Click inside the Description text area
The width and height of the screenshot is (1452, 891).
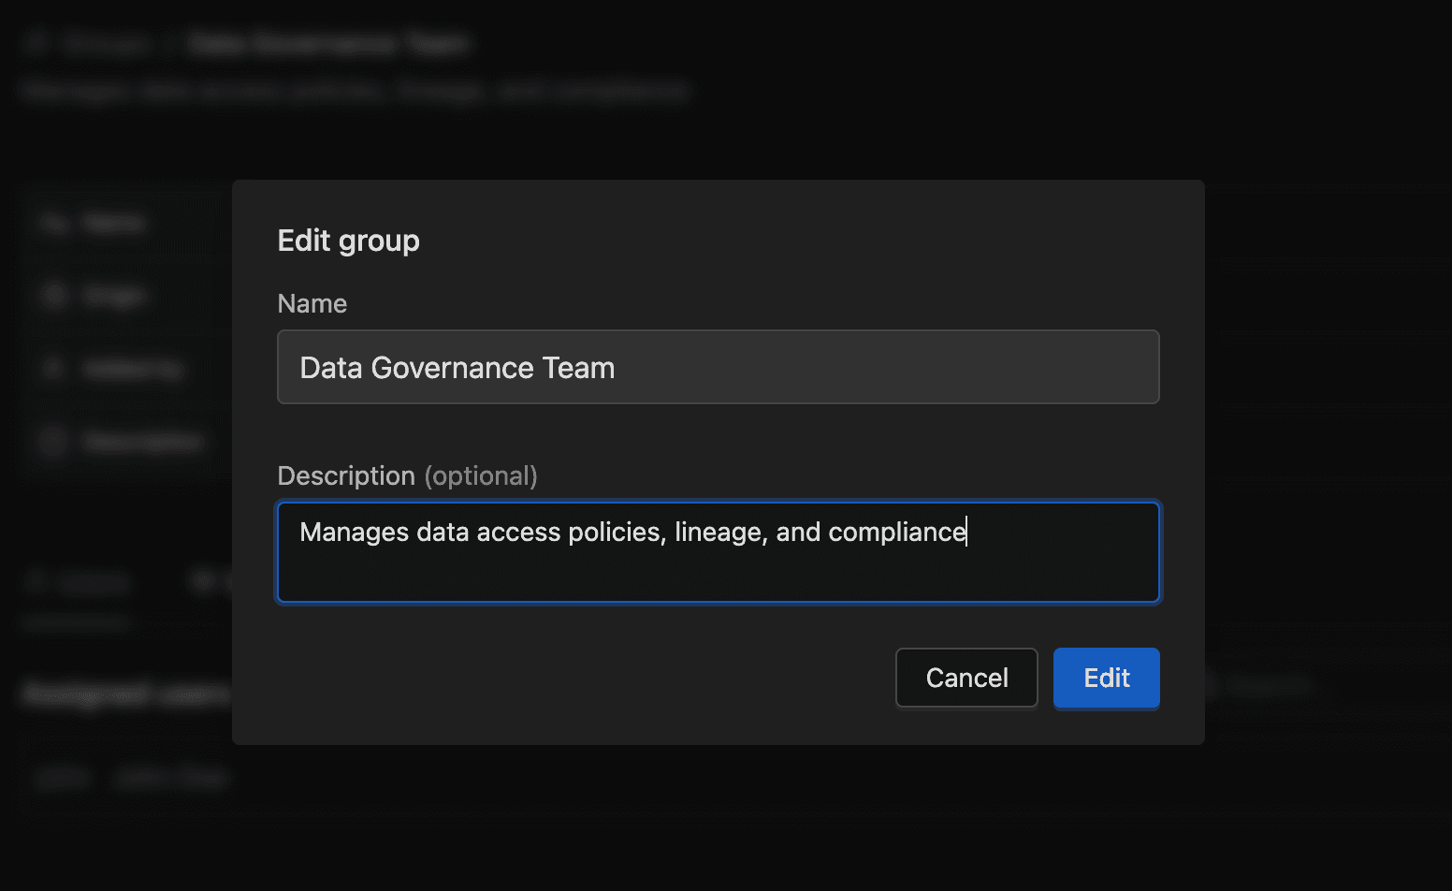(x=718, y=552)
